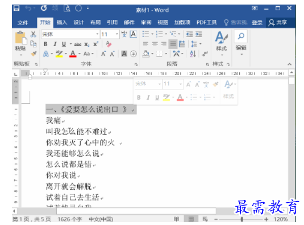The height and width of the screenshot is (225, 304).
Task: Click the zoom level 120%
Action: tap(281, 219)
